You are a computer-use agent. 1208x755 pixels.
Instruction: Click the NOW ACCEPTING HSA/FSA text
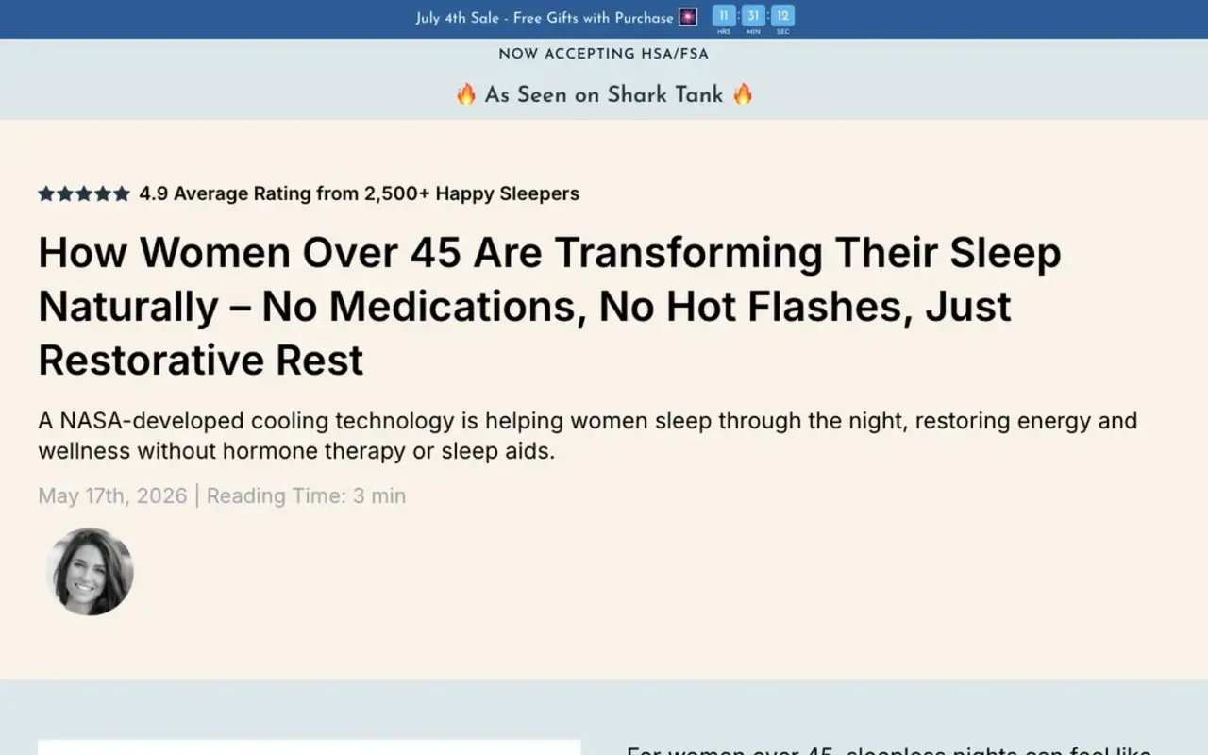coord(604,54)
